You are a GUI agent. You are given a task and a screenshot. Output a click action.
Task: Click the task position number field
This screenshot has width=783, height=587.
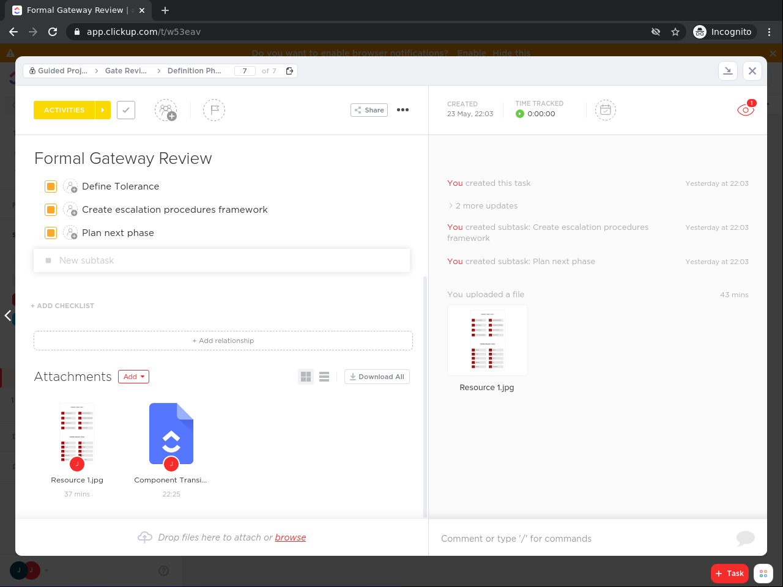point(245,71)
